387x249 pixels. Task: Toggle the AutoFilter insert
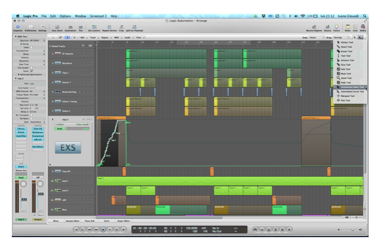pyautogui.click(x=21, y=136)
